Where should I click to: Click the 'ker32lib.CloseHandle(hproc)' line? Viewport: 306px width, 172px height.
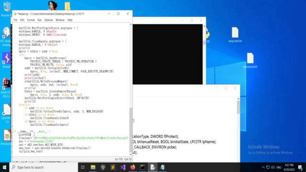(x=50, y=125)
